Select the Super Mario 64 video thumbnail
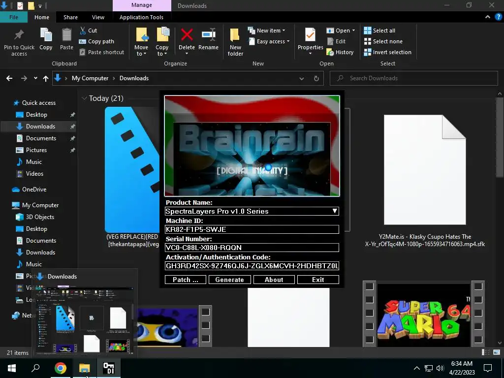This screenshot has width=504, height=378. [424, 314]
